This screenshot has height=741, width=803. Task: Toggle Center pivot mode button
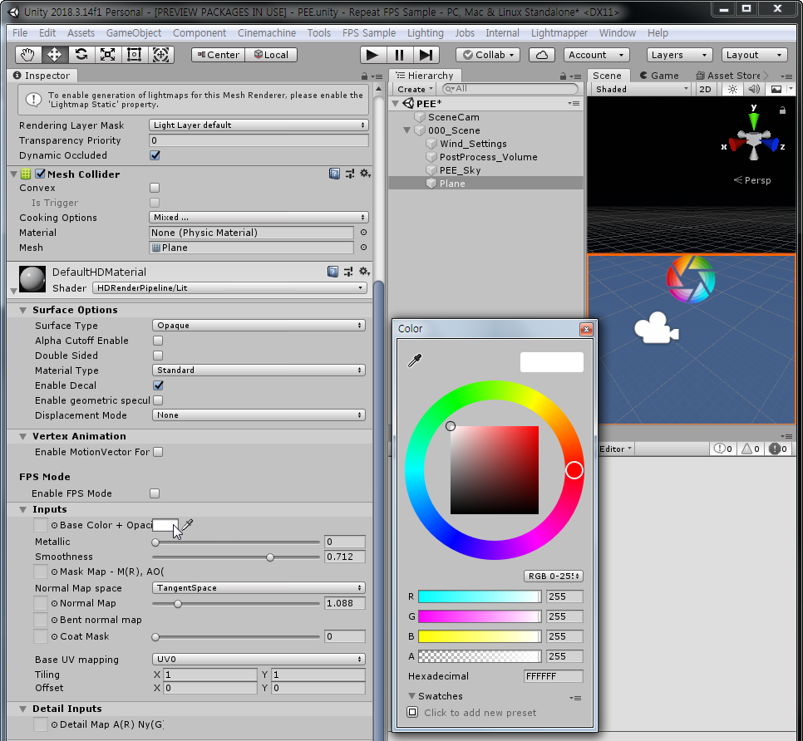point(218,55)
